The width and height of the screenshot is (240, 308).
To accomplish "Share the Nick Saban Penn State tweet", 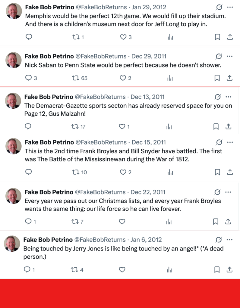I will 229,78.
